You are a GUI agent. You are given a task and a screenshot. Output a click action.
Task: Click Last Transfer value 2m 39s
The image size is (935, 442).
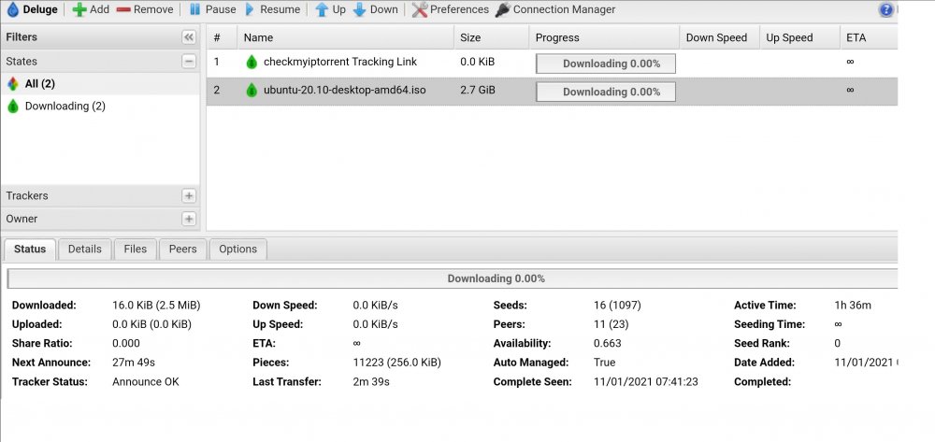pos(371,382)
